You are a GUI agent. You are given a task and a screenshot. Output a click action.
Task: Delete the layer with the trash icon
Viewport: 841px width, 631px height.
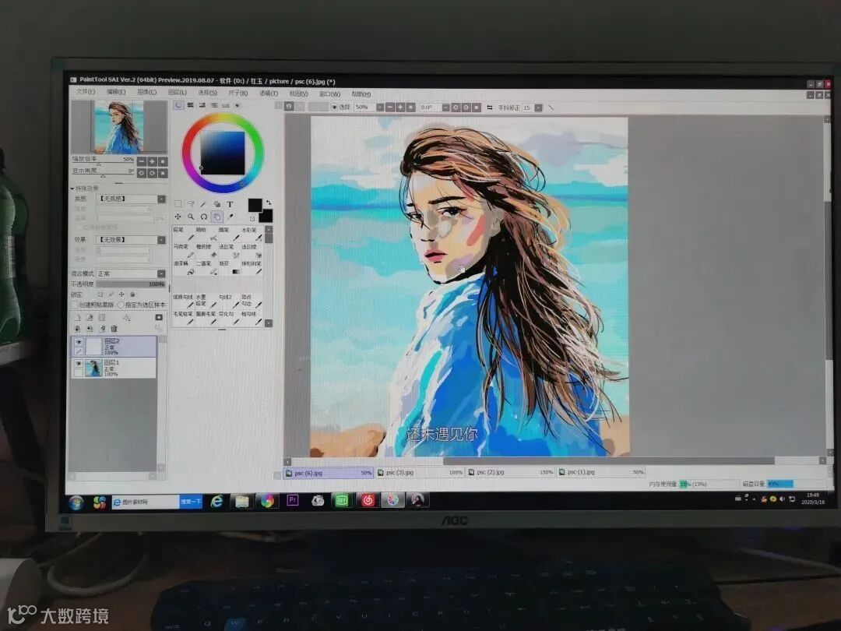click(x=114, y=329)
